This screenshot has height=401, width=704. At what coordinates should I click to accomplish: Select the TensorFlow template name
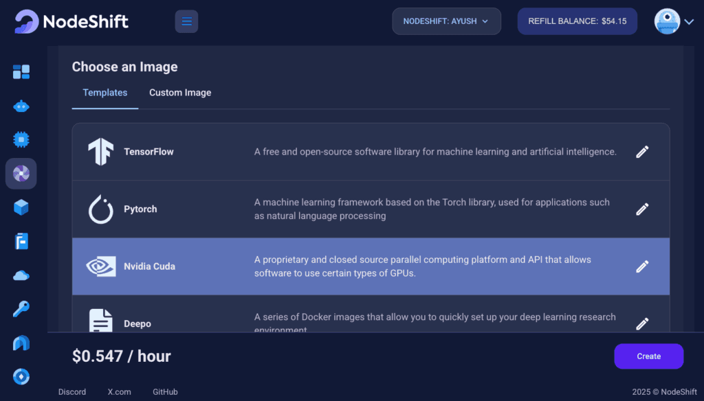coord(148,152)
